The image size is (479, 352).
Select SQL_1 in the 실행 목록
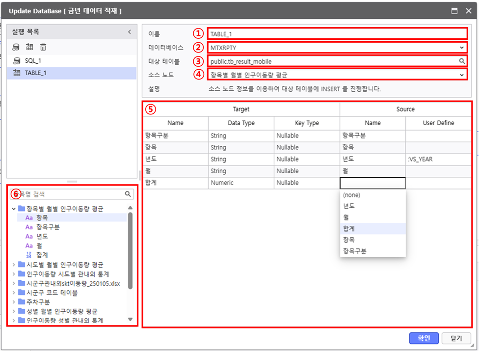(32, 60)
